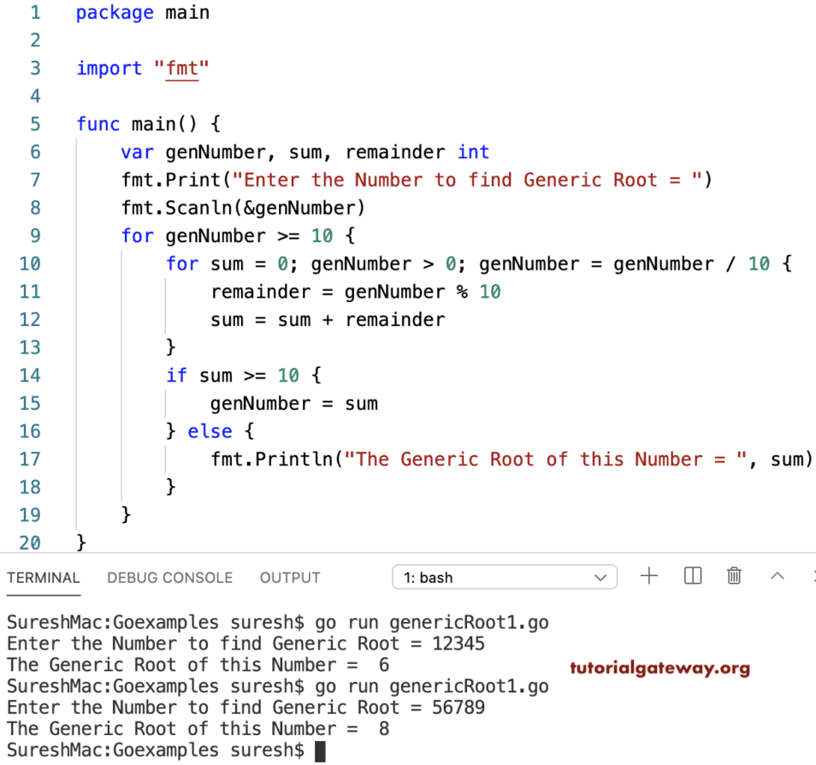Select the TERMINAL tab
The width and height of the screenshot is (816, 765).
pos(43,578)
